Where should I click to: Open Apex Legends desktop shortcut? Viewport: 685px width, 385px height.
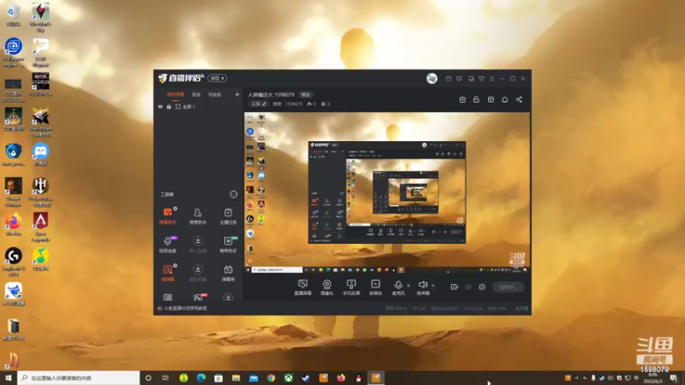click(x=40, y=227)
